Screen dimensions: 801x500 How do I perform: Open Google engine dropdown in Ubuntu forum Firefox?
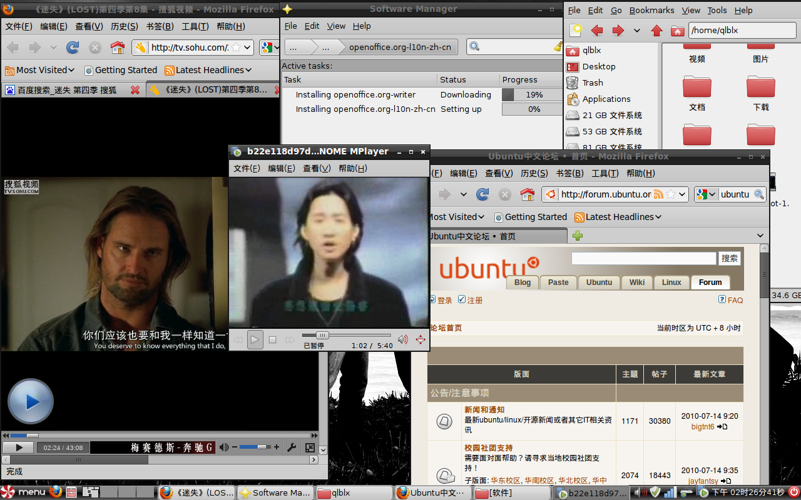click(707, 194)
